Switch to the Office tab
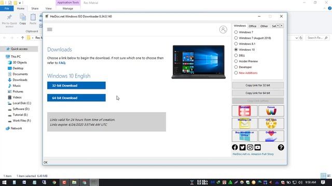Screen dimensions: 332x186 (253, 26)
